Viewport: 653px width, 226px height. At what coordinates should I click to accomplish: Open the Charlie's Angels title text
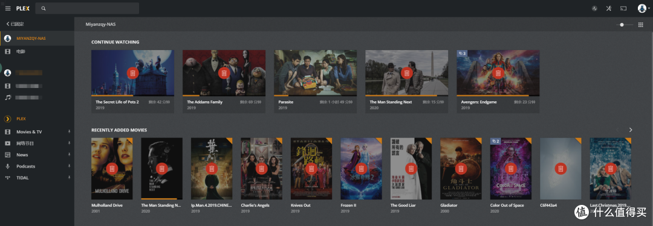click(x=255, y=206)
